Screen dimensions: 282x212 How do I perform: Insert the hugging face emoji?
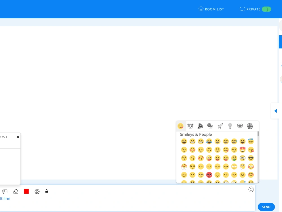pos(184,166)
